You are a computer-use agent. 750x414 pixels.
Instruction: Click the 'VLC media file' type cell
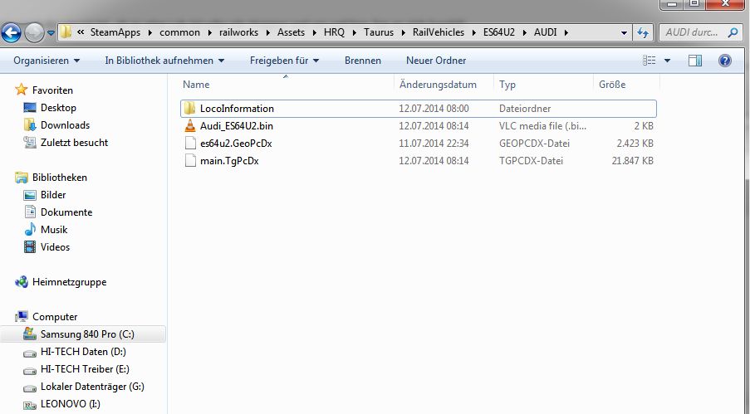click(x=542, y=126)
